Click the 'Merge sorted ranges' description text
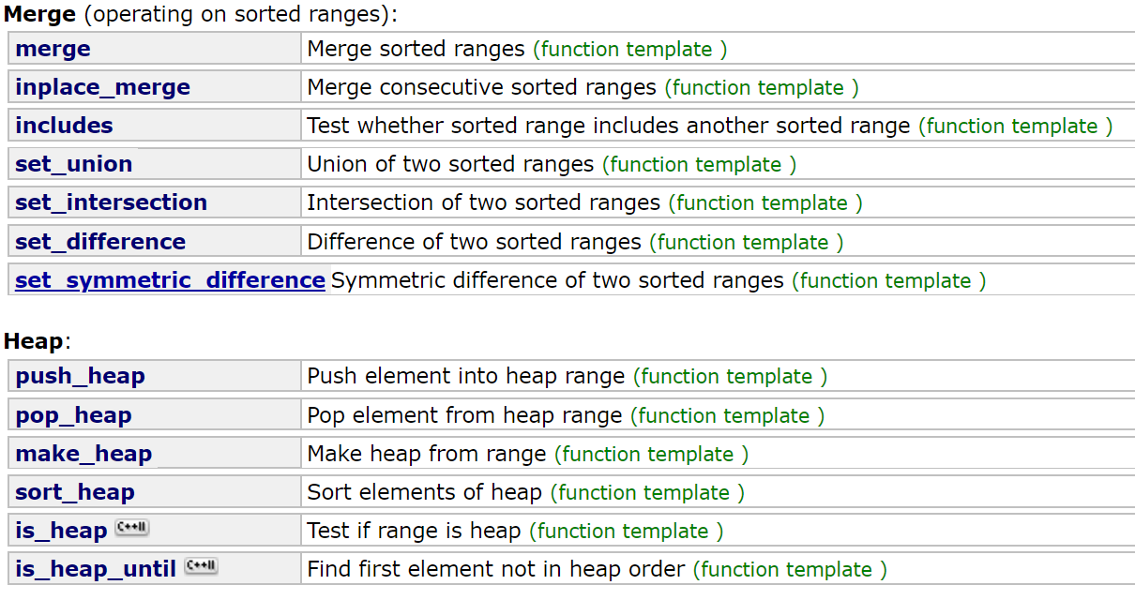The width and height of the screenshot is (1135, 600). pos(416,49)
